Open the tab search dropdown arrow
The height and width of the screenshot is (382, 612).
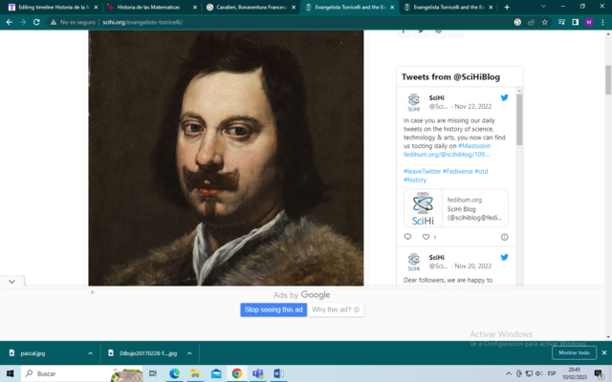click(x=543, y=7)
